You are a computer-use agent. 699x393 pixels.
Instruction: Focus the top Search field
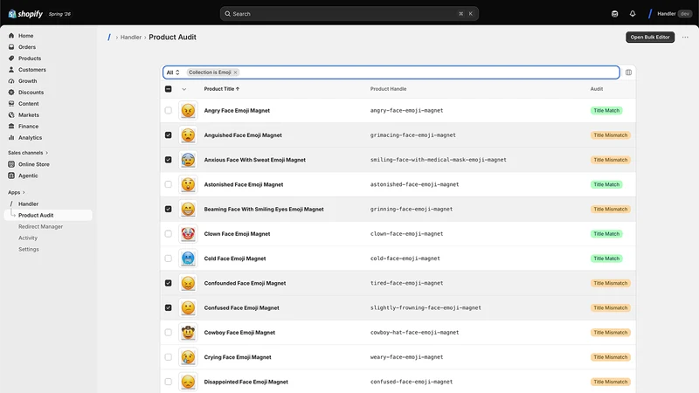(349, 14)
